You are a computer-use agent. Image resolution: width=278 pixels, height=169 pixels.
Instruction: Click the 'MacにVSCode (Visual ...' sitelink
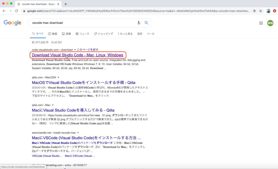coord(80,156)
